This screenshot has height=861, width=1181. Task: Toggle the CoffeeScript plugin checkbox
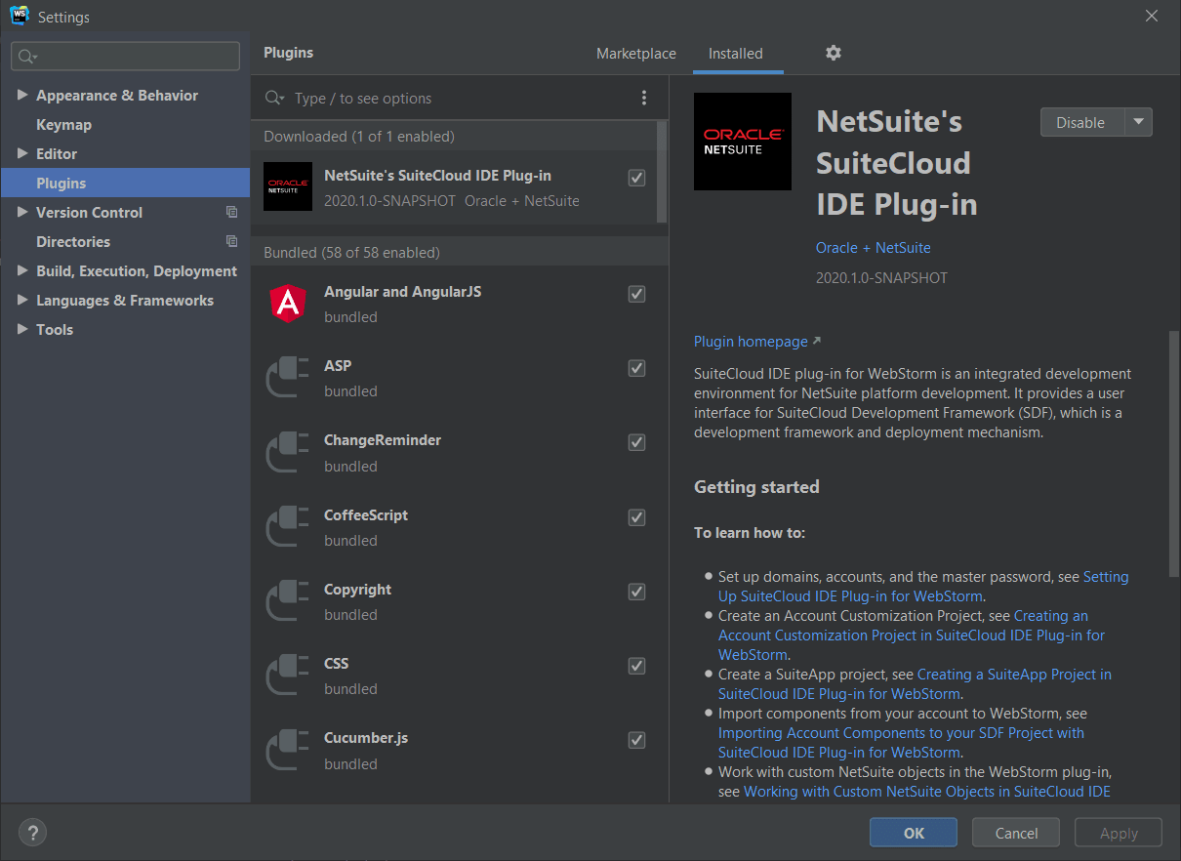[636, 517]
